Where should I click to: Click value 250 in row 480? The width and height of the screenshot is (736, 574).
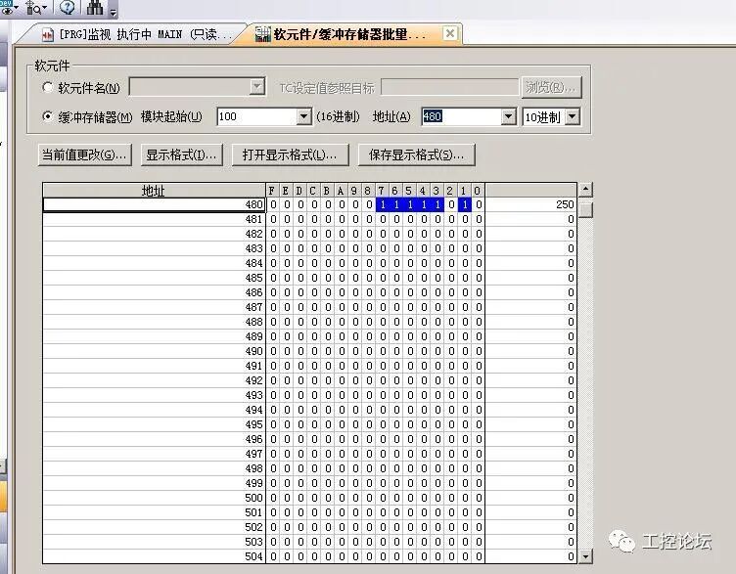pos(530,204)
